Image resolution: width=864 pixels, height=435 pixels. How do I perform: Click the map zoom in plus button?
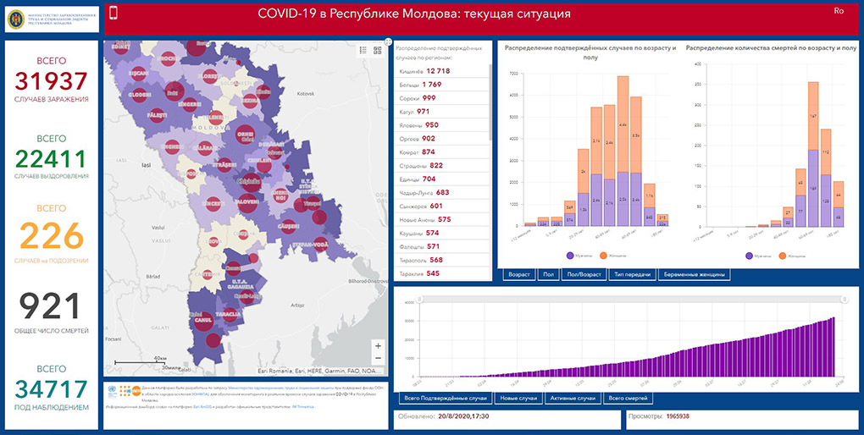[378, 346]
